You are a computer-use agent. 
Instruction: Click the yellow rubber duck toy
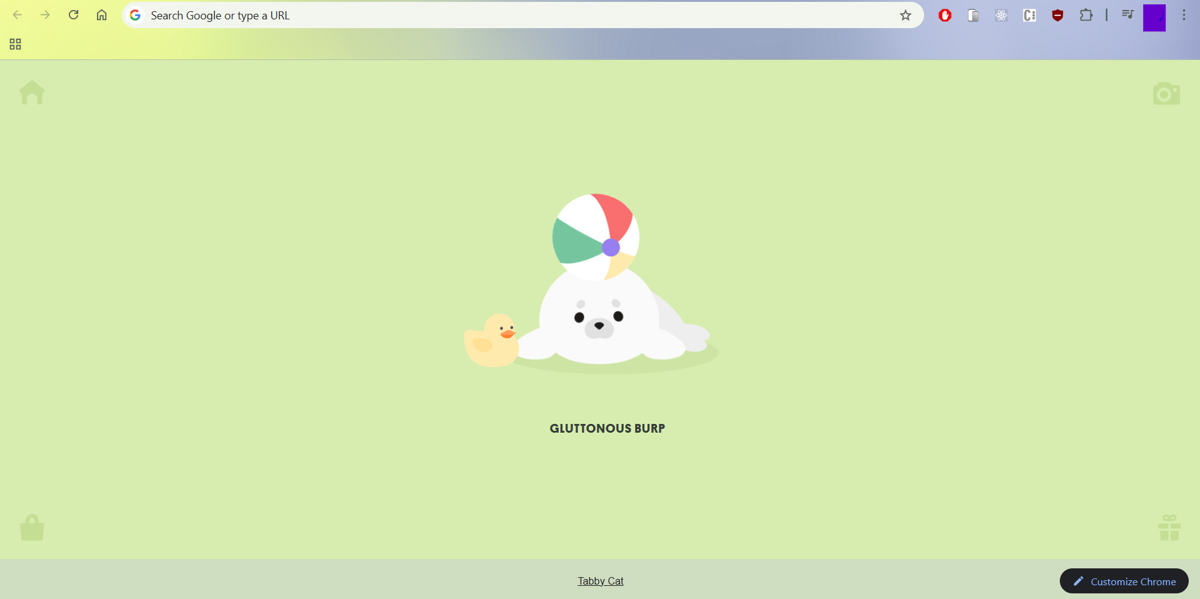(x=491, y=341)
